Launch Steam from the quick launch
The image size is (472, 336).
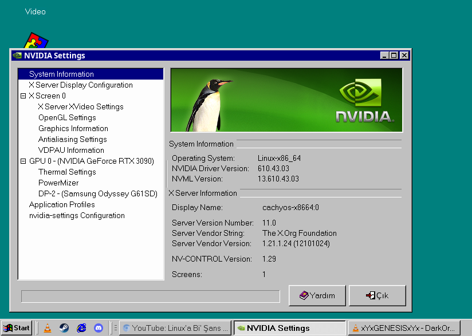pyautogui.click(x=64, y=328)
